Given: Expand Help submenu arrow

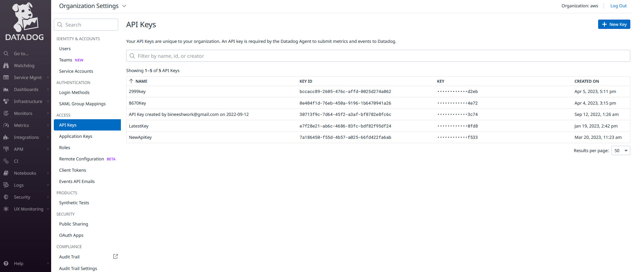Looking at the screenshot, I should point(48,263).
